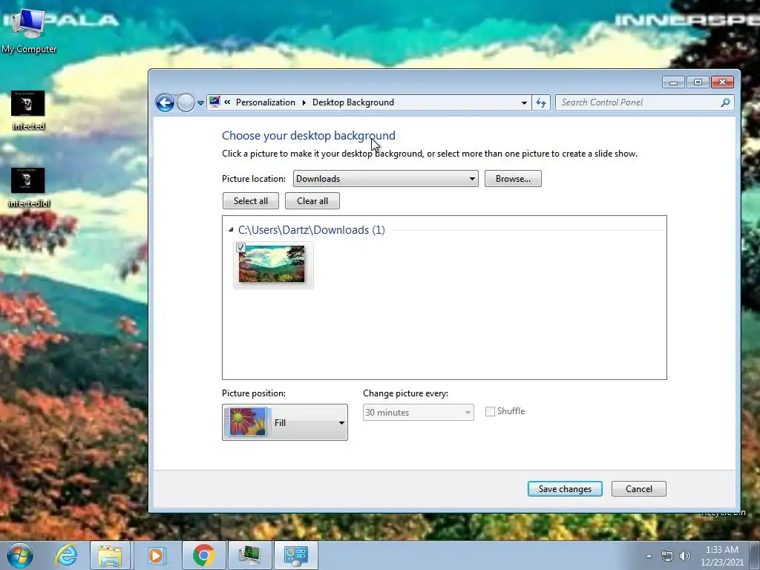Click the magnifier search icon
The image size is (760, 570).
pos(725,102)
